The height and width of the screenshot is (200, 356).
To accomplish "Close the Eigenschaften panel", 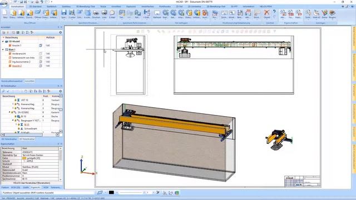I will (x=61, y=144).
